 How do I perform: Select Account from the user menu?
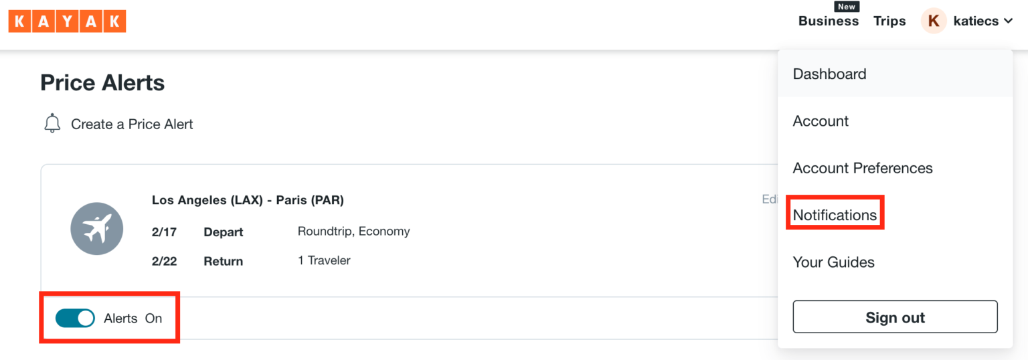coord(821,121)
